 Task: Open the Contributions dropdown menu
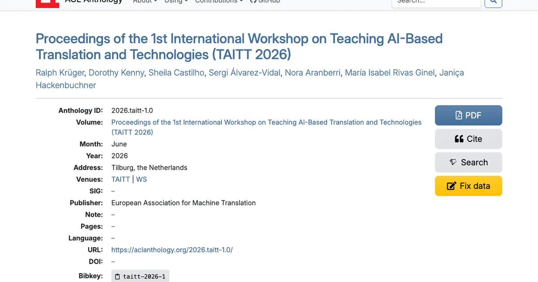(x=219, y=2)
